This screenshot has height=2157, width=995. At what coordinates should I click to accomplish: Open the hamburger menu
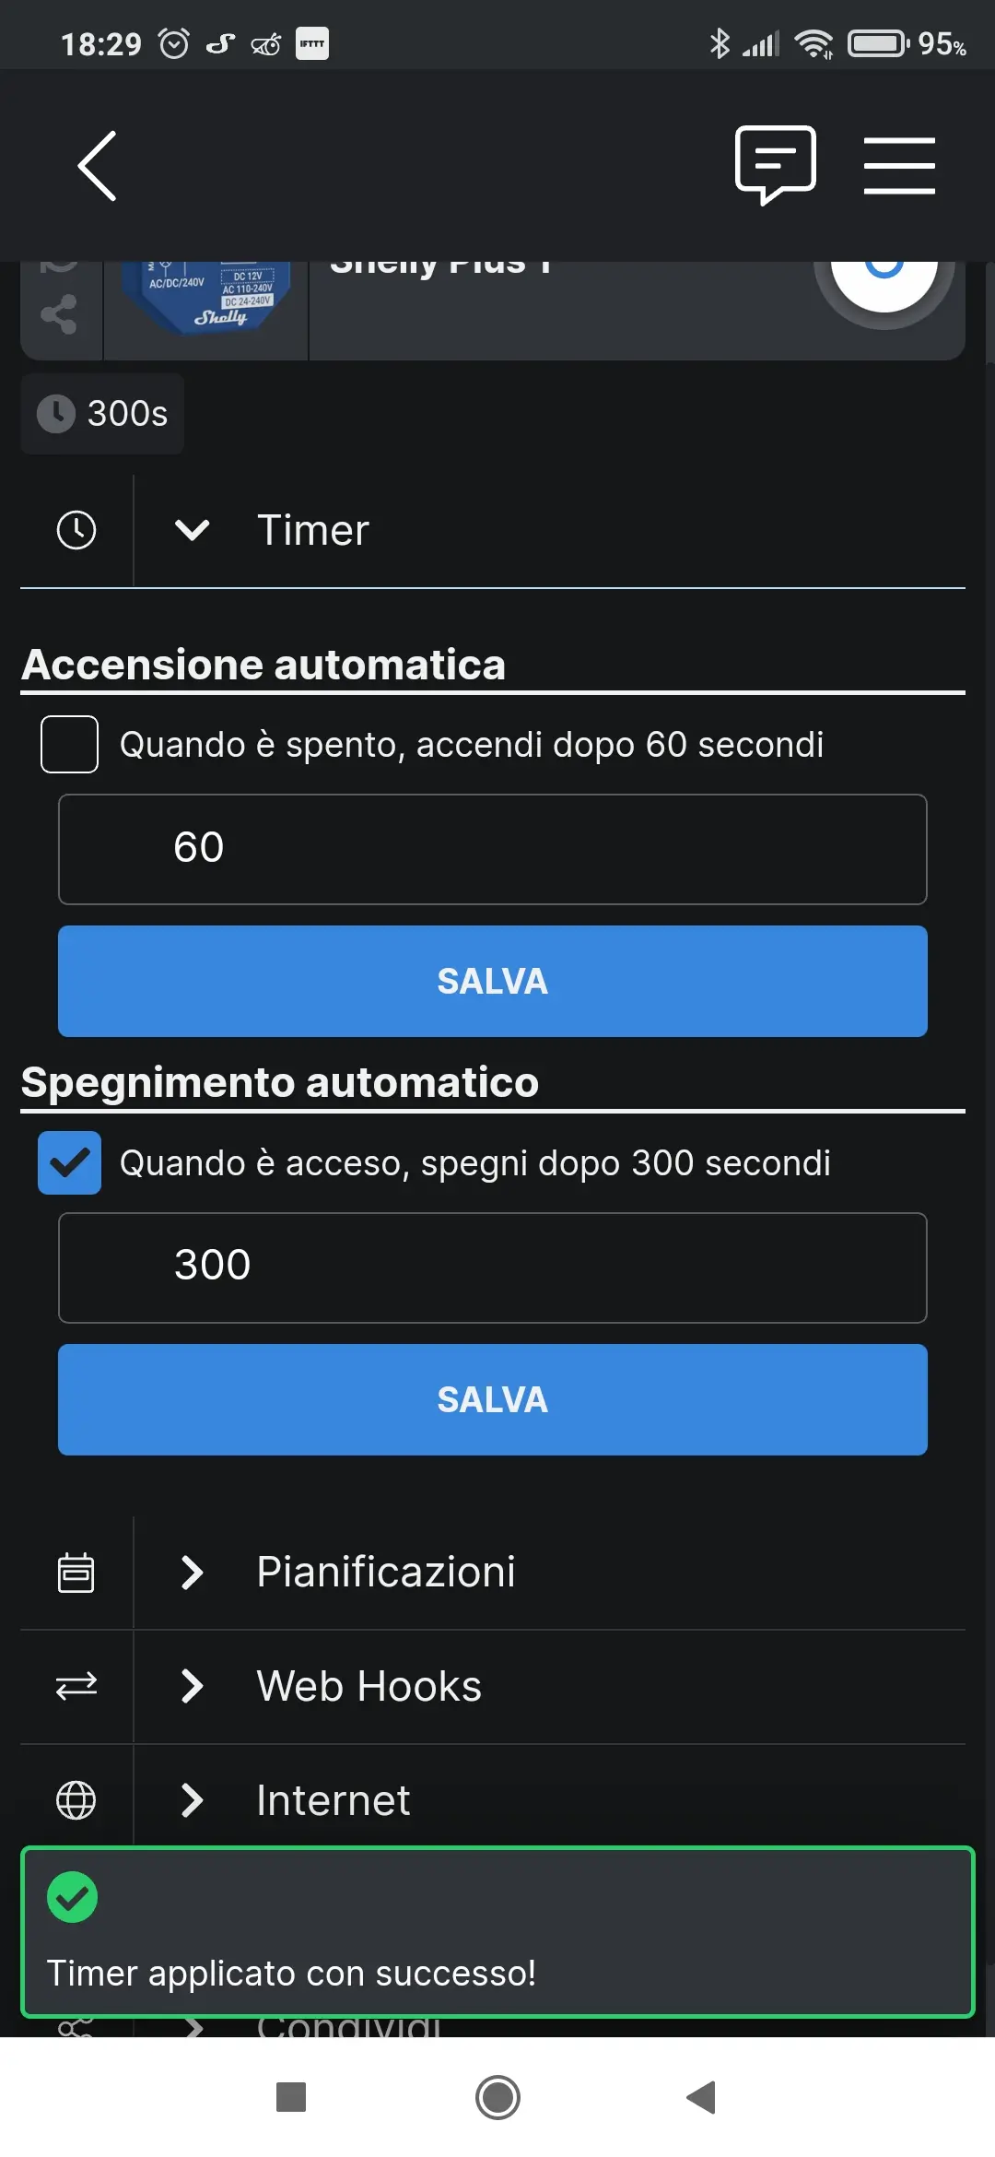click(x=899, y=166)
